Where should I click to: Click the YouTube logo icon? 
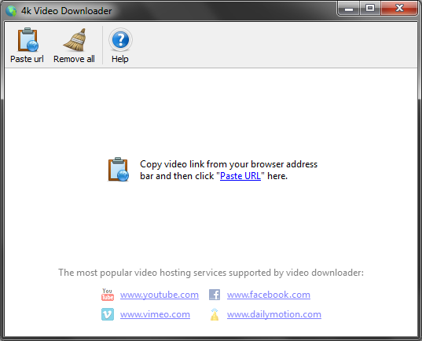[x=108, y=295]
